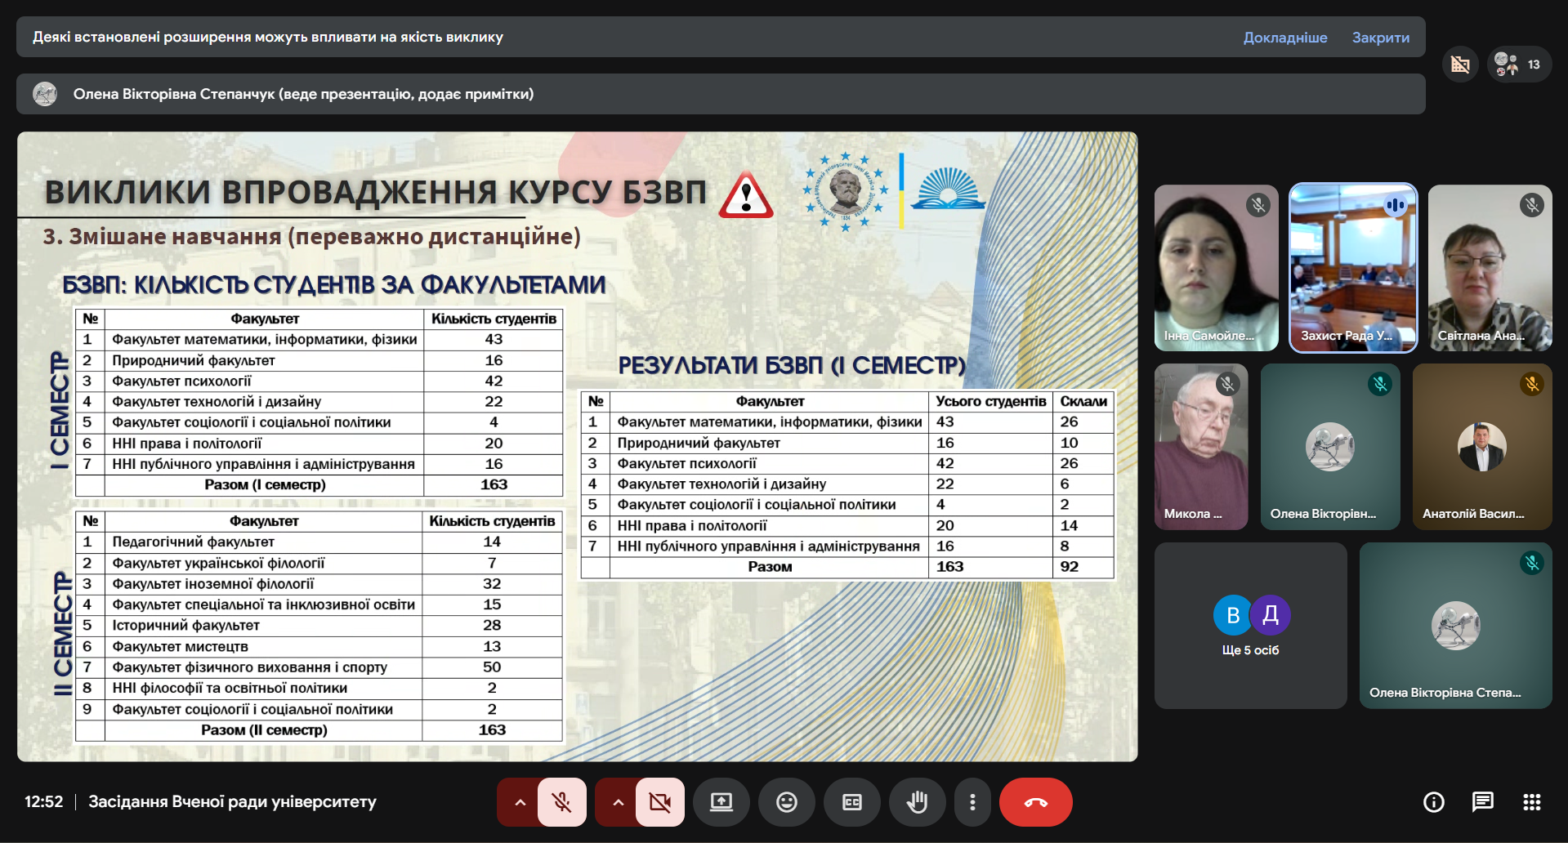Open the three-dot more options menu
Screen dimensions: 1568x843
(x=972, y=801)
